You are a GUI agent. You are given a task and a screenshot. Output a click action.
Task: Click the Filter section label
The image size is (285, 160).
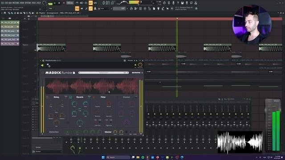click(103, 97)
